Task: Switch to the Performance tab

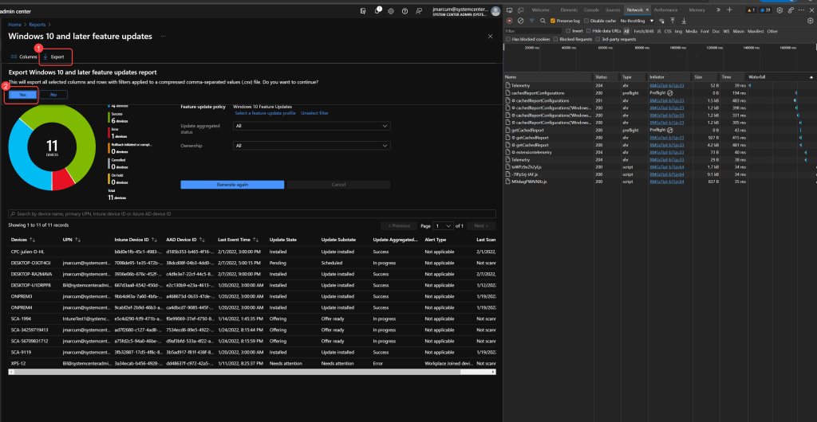Action: click(665, 10)
